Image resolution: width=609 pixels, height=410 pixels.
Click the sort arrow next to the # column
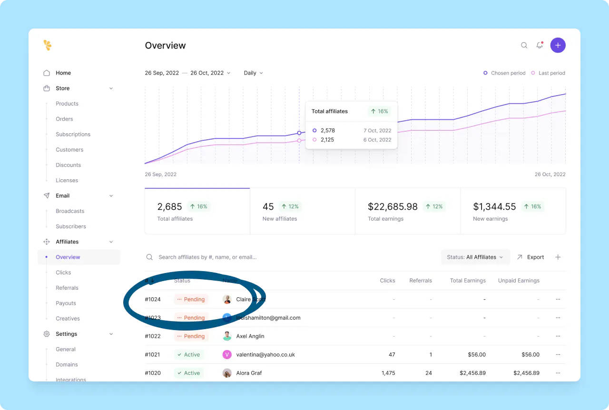click(x=153, y=281)
